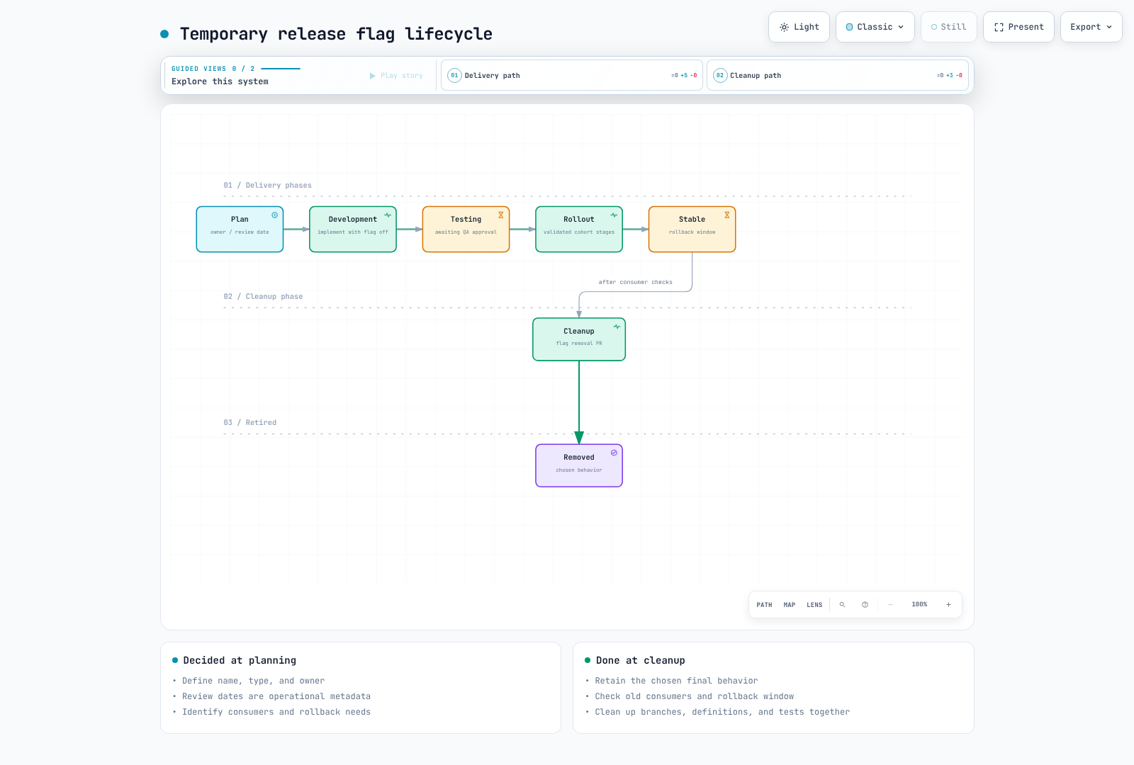Click the search magnifier icon in the canvas toolbar

coord(842,605)
